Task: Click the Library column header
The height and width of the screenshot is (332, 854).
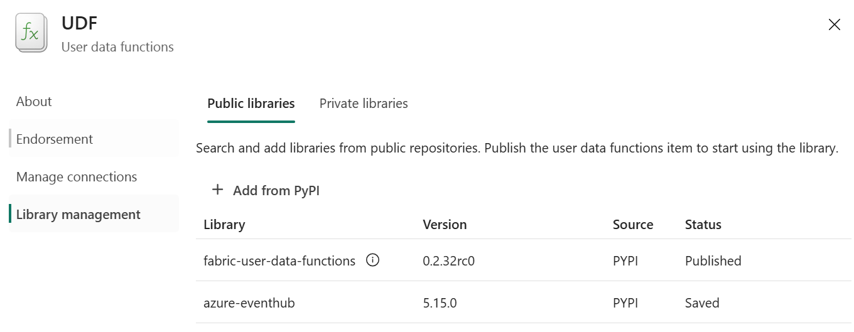Action: 224,225
